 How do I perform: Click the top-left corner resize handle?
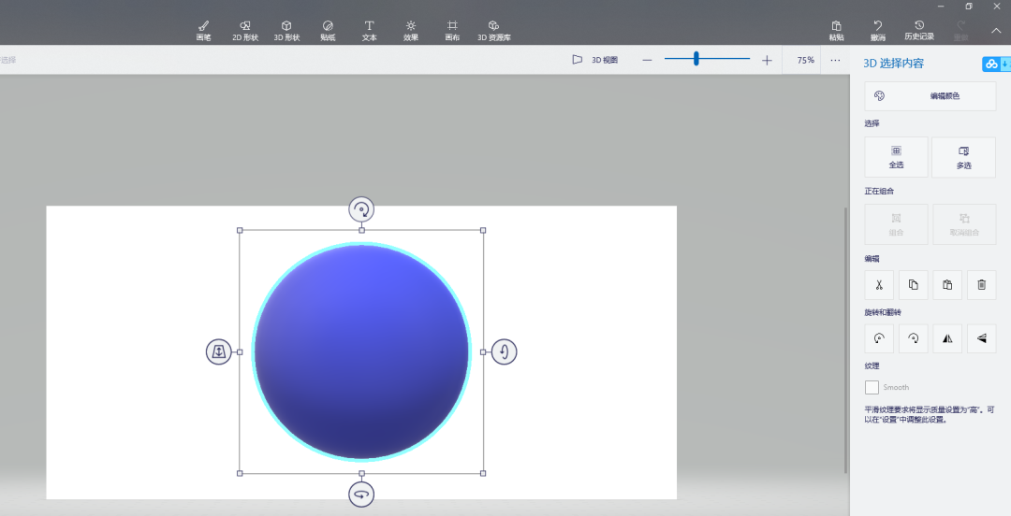pos(240,230)
